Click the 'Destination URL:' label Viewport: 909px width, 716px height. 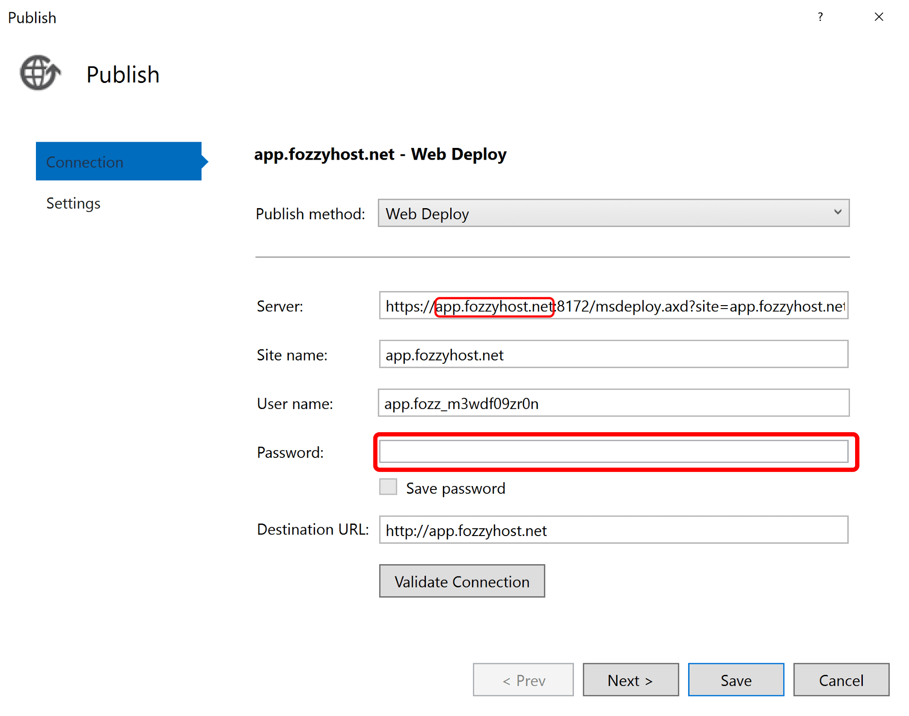click(313, 529)
